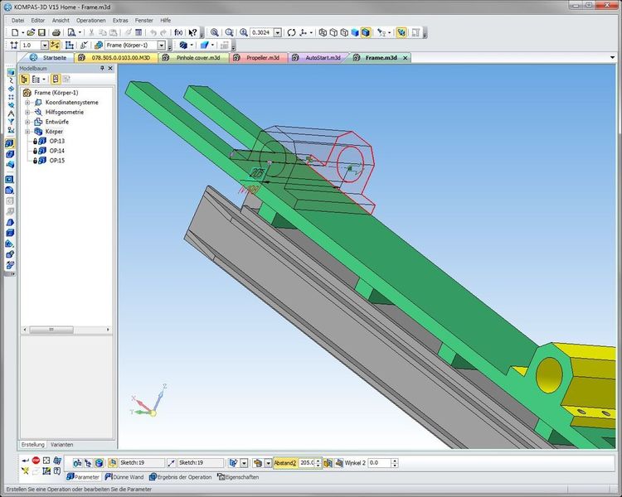Switch to the Dünne Wand tab
622x497 pixels.
tap(126, 477)
